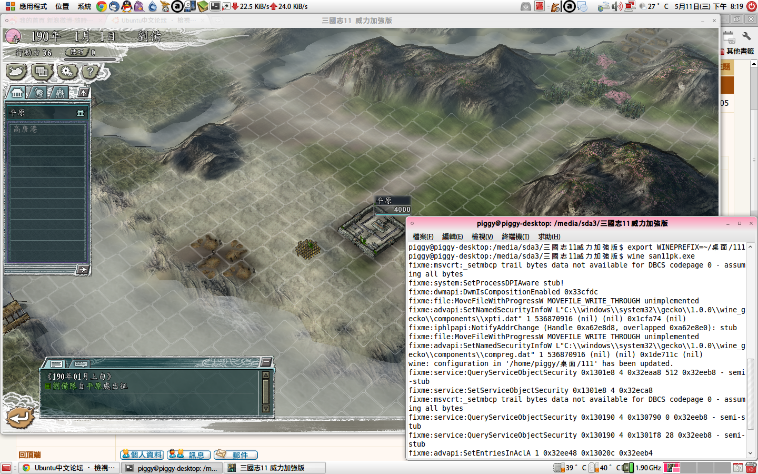
Task: Launch QQ penguin from top panel
Action: (x=127, y=6)
